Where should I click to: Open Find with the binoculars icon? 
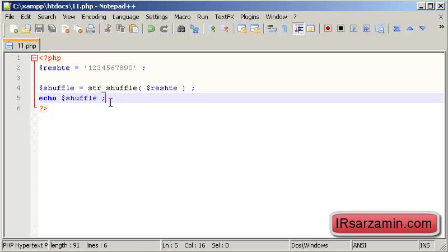click(181, 29)
